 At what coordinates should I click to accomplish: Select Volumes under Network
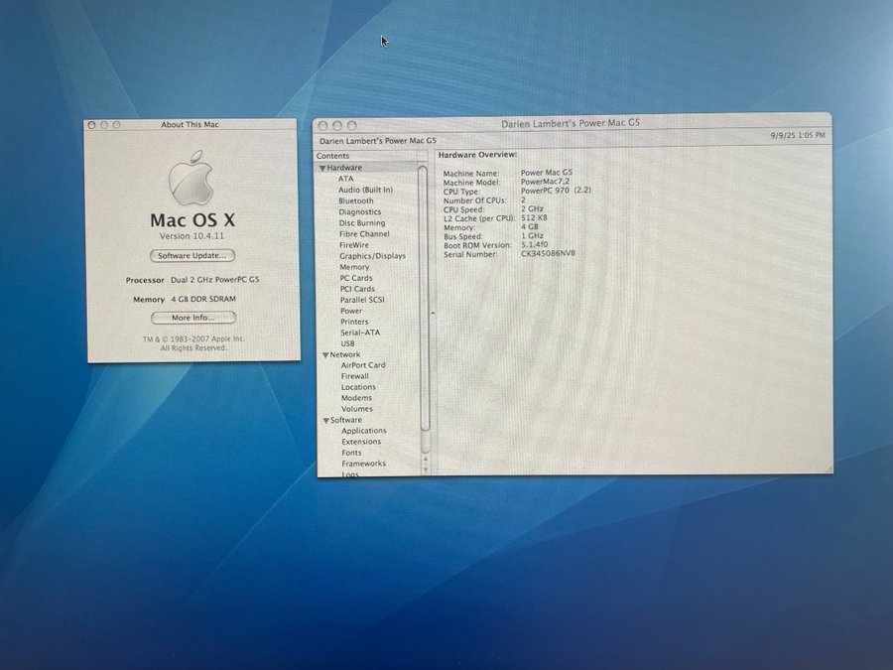pyautogui.click(x=357, y=409)
